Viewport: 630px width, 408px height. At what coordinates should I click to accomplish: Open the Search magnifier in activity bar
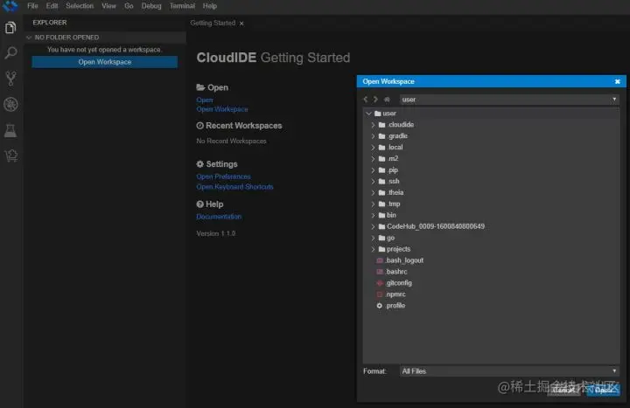click(x=10, y=53)
